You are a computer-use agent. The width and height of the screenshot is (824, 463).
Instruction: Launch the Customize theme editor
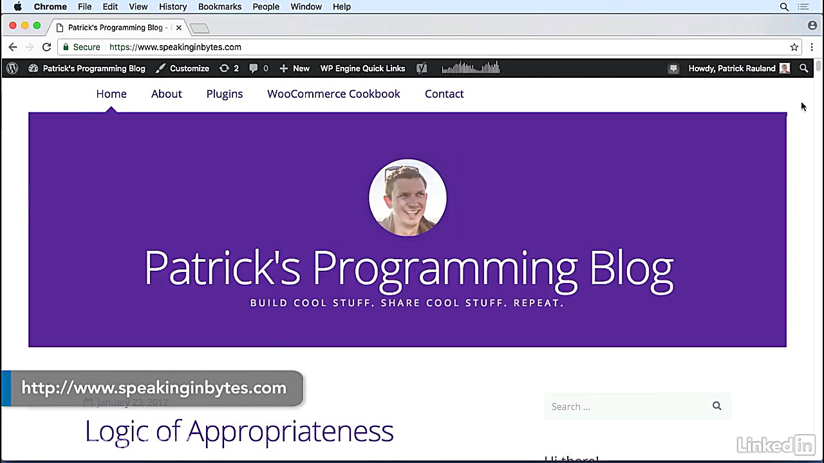click(x=183, y=68)
